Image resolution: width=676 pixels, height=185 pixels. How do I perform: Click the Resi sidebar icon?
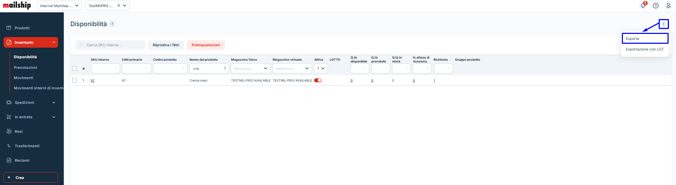coord(9,131)
